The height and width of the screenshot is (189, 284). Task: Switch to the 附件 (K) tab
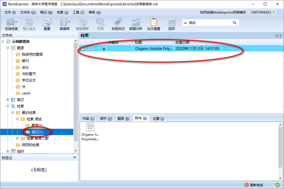(141, 118)
